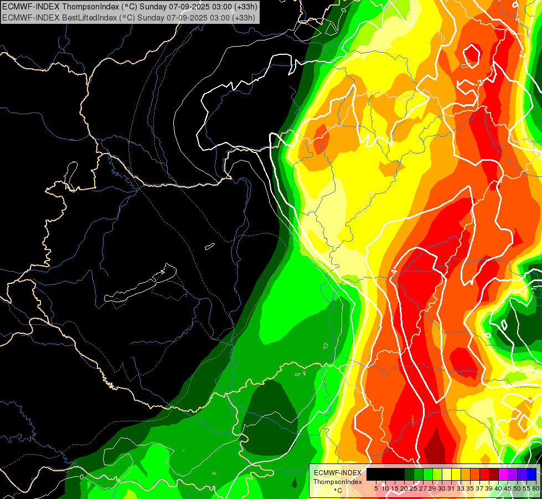Image resolution: width=542 pixels, height=499 pixels.
Task: Select the purple legend swatch (45–50)
Action: point(513,475)
